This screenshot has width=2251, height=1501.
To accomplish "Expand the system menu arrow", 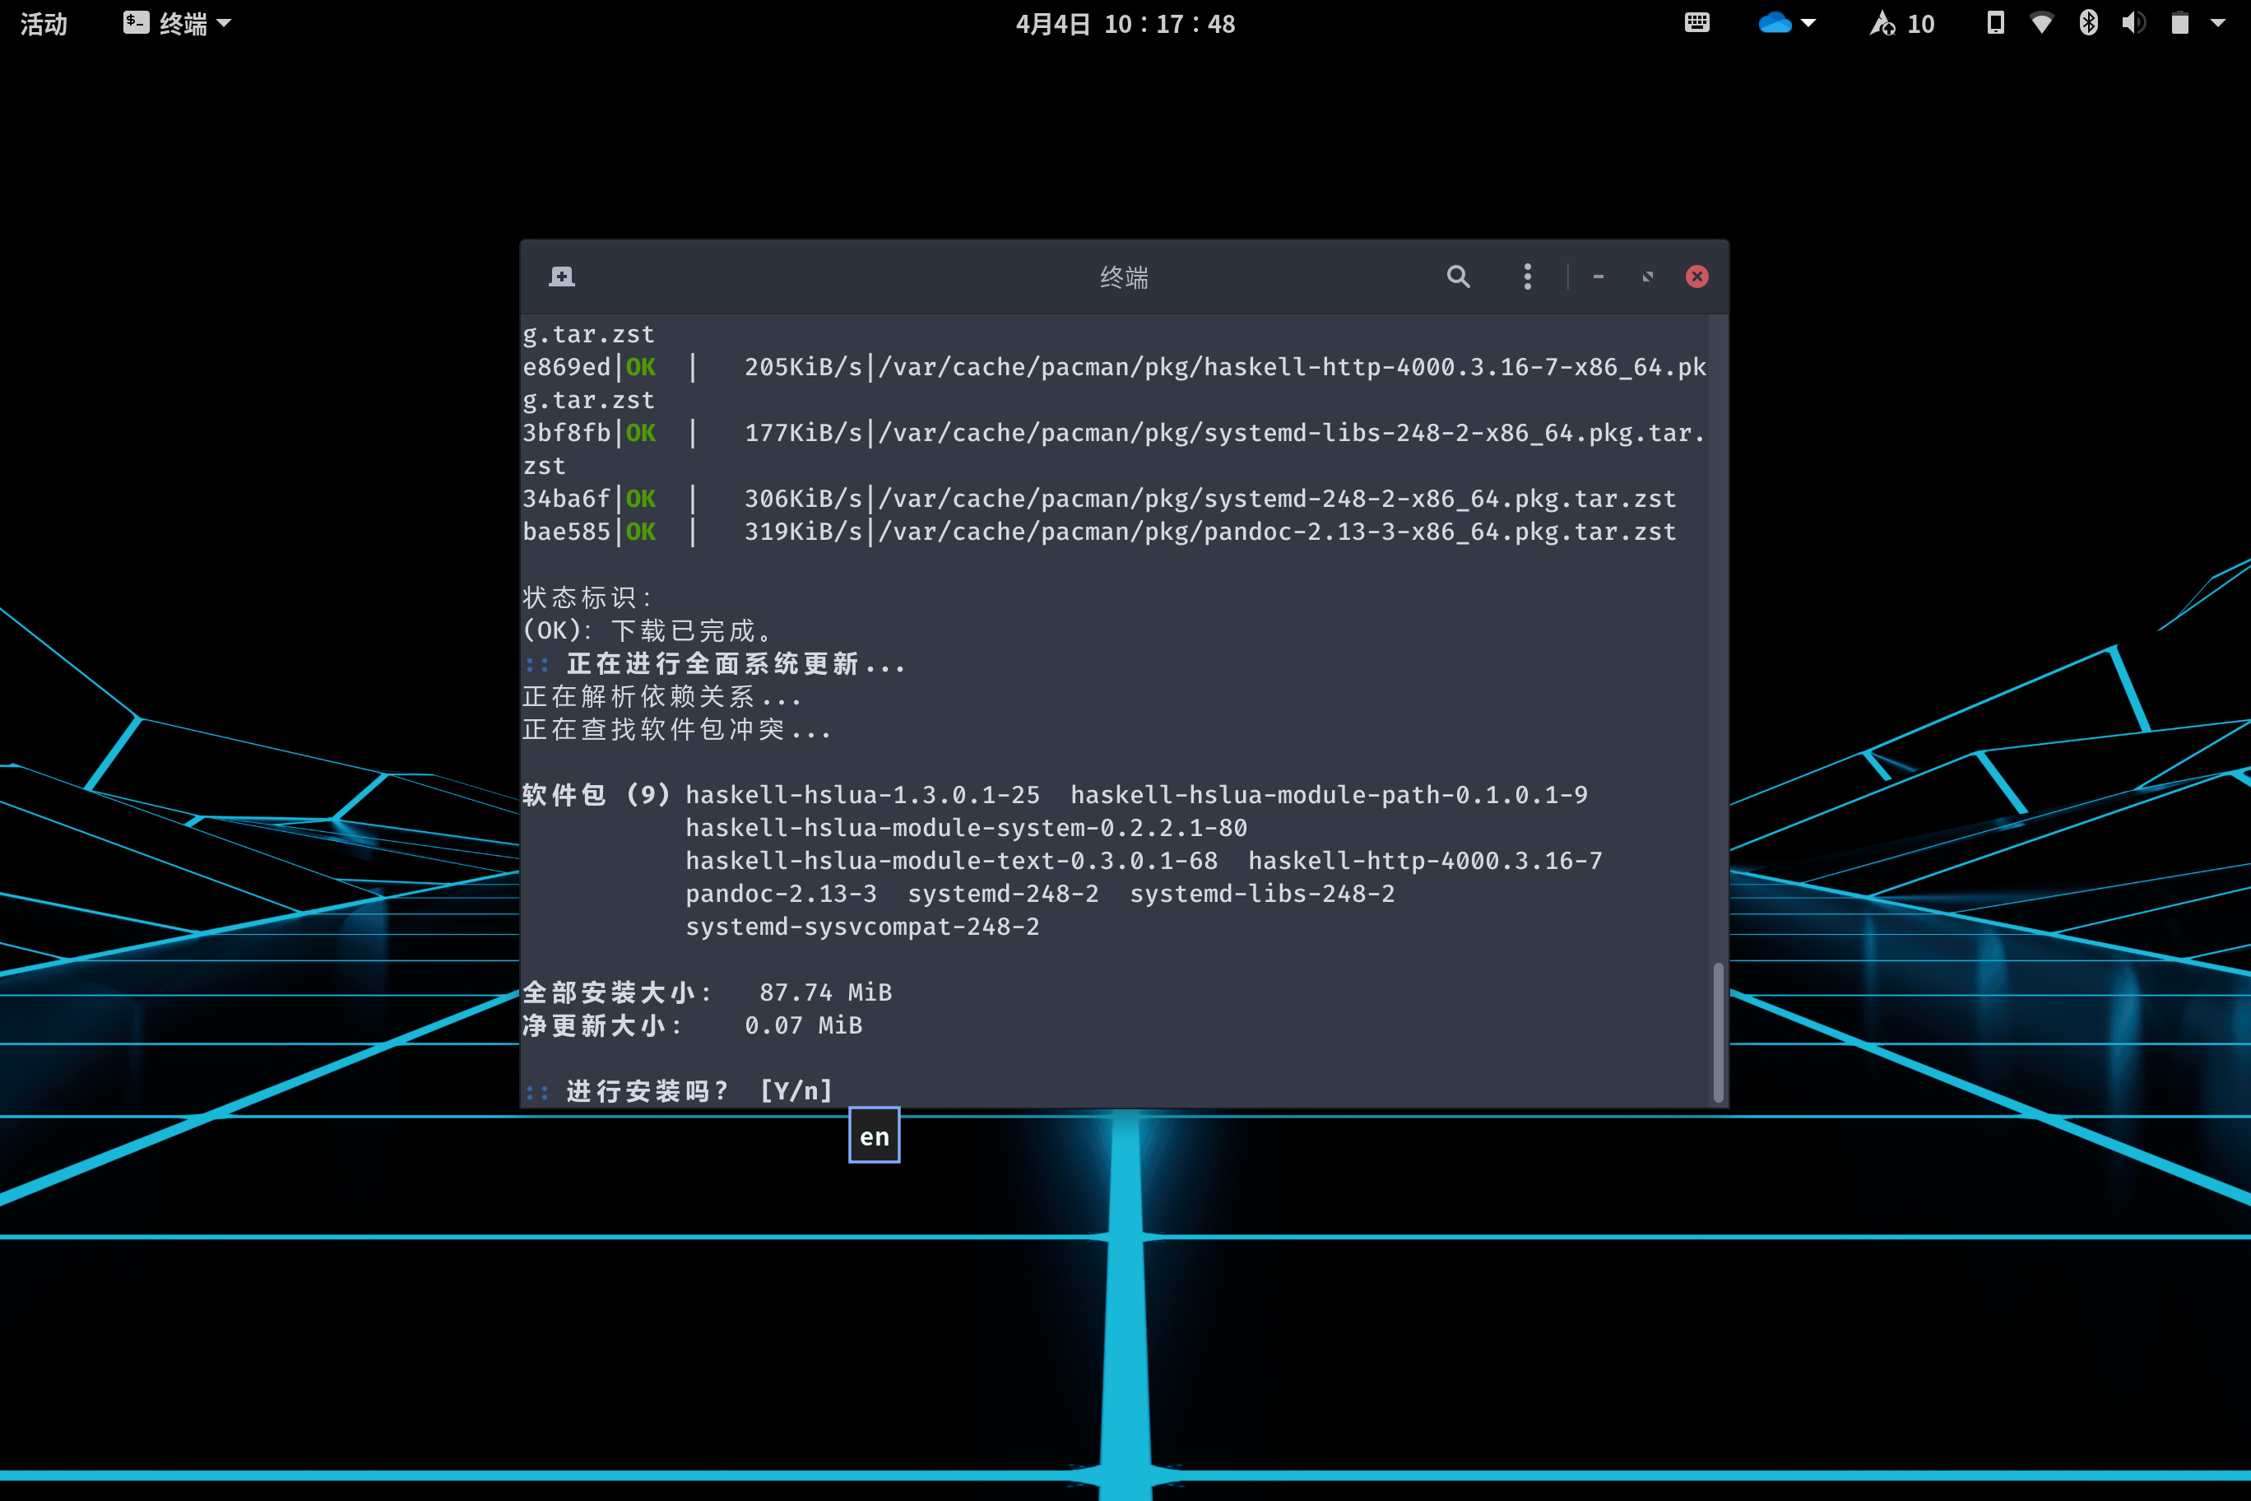I will click(x=2218, y=23).
